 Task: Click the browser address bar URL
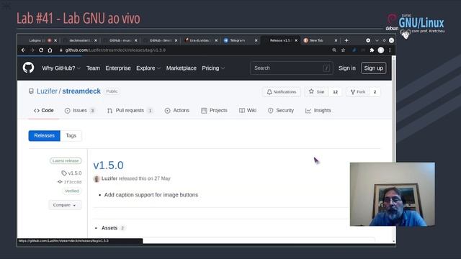[x=115, y=50]
